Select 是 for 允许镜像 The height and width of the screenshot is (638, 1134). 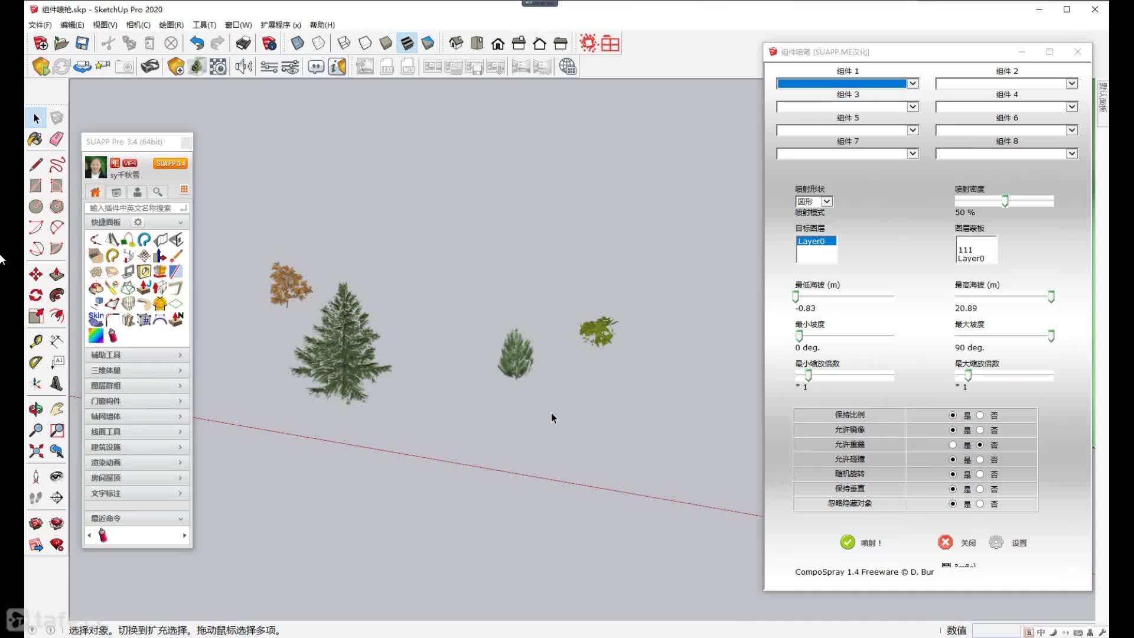pos(953,430)
